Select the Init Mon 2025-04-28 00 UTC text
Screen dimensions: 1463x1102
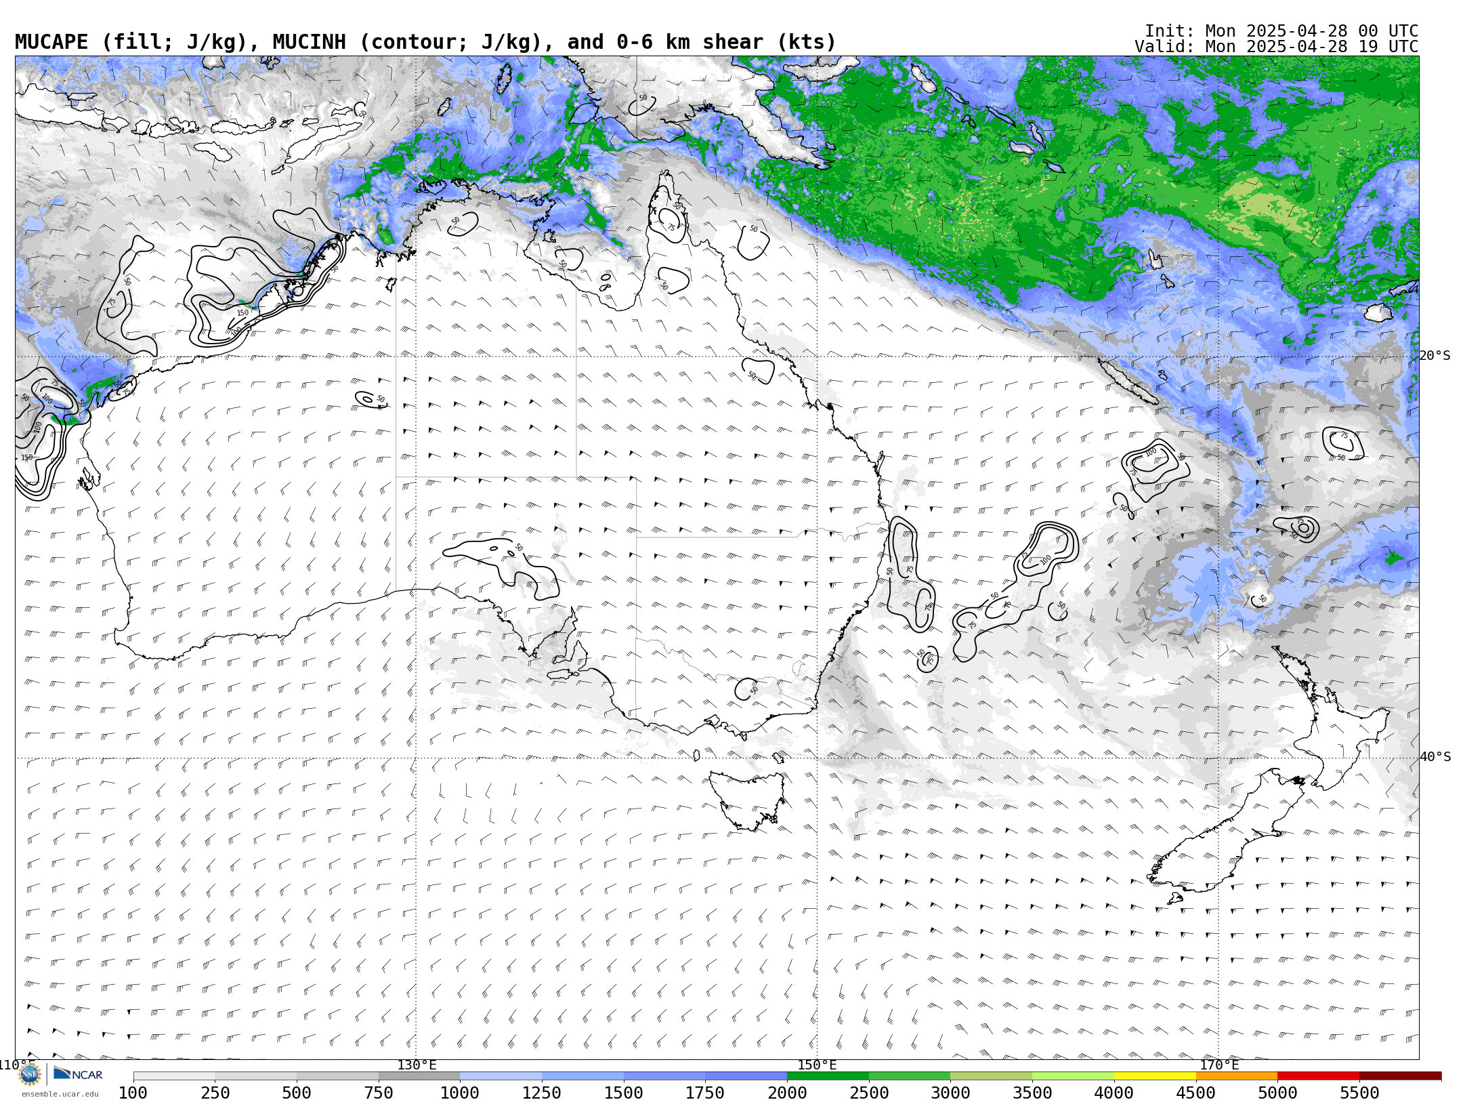click(x=1281, y=31)
